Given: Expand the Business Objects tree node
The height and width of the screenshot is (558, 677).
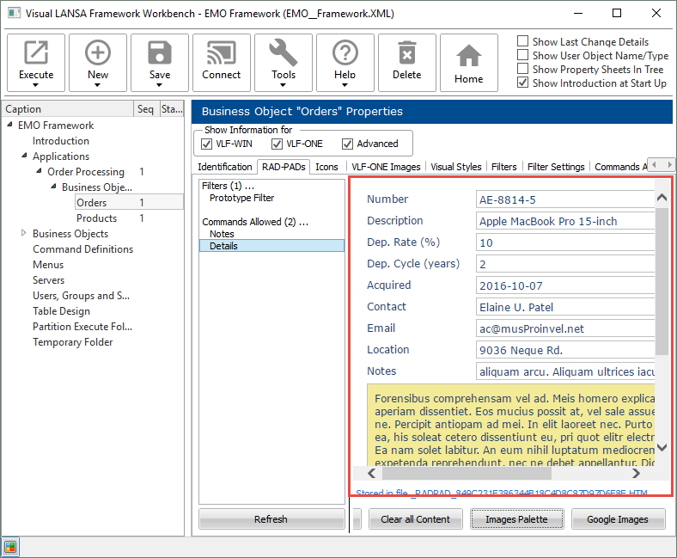Looking at the screenshot, I should point(24,234).
